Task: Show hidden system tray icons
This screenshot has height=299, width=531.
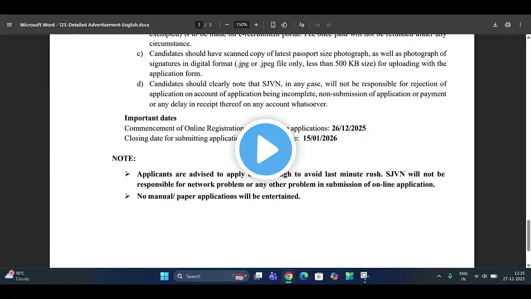Action: point(439,276)
